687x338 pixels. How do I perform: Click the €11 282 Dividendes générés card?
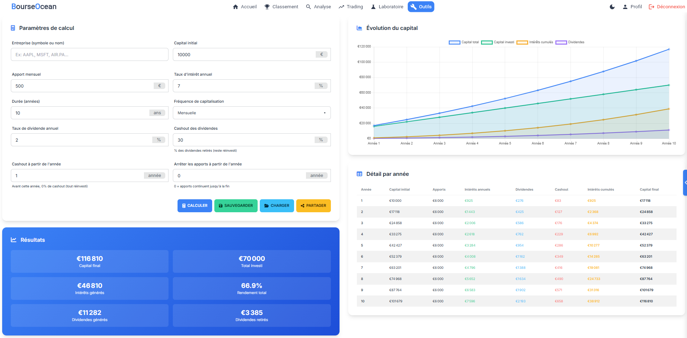[x=89, y=315]
